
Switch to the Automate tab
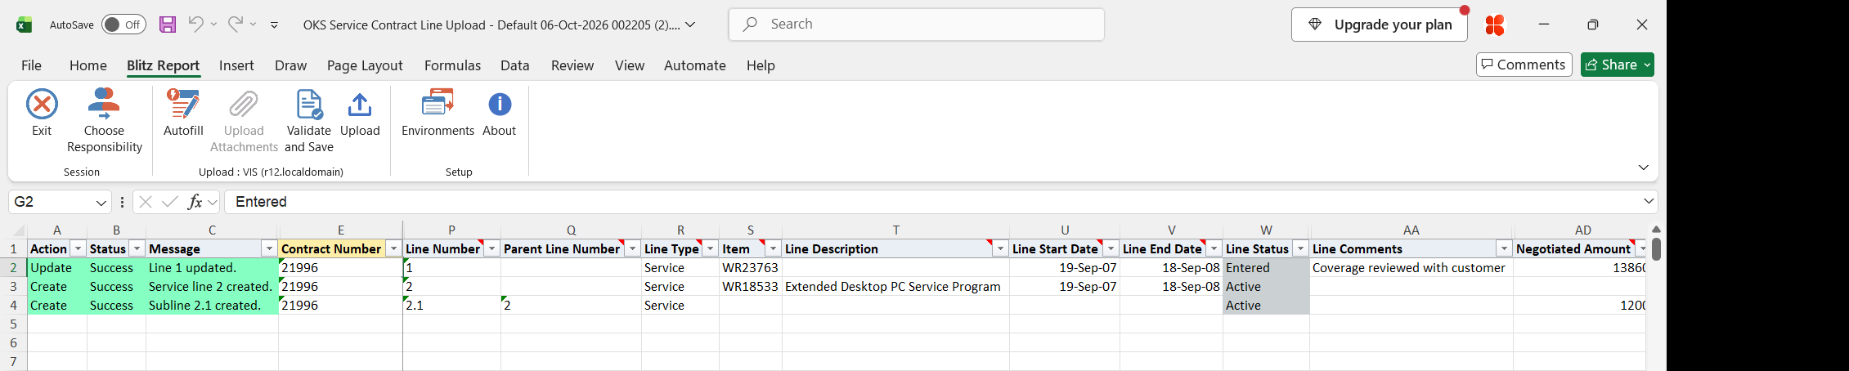point(694,65)
